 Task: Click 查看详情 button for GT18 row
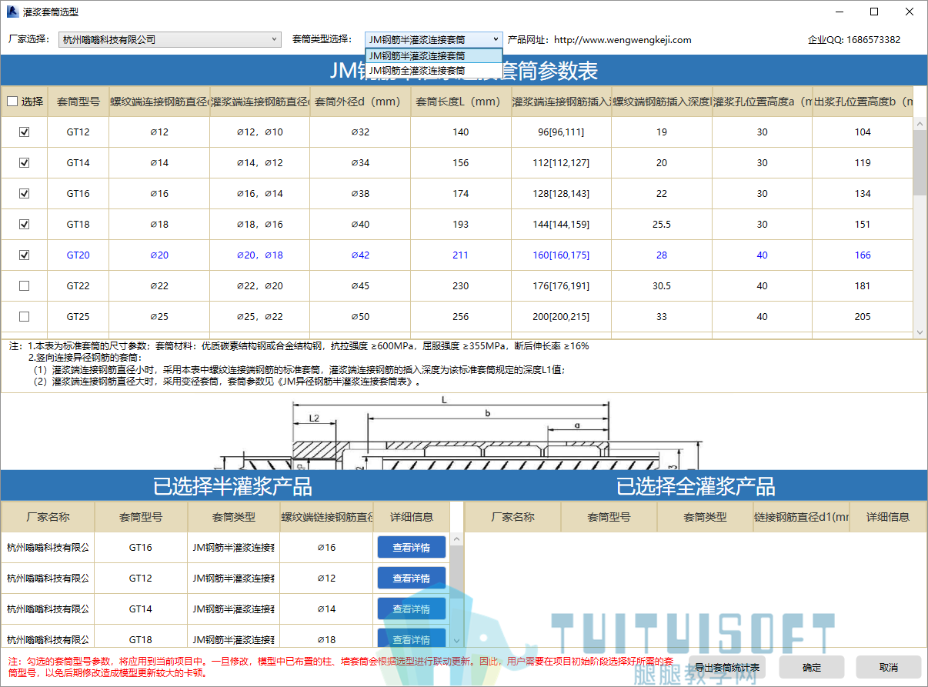click(x=412, y=639)
